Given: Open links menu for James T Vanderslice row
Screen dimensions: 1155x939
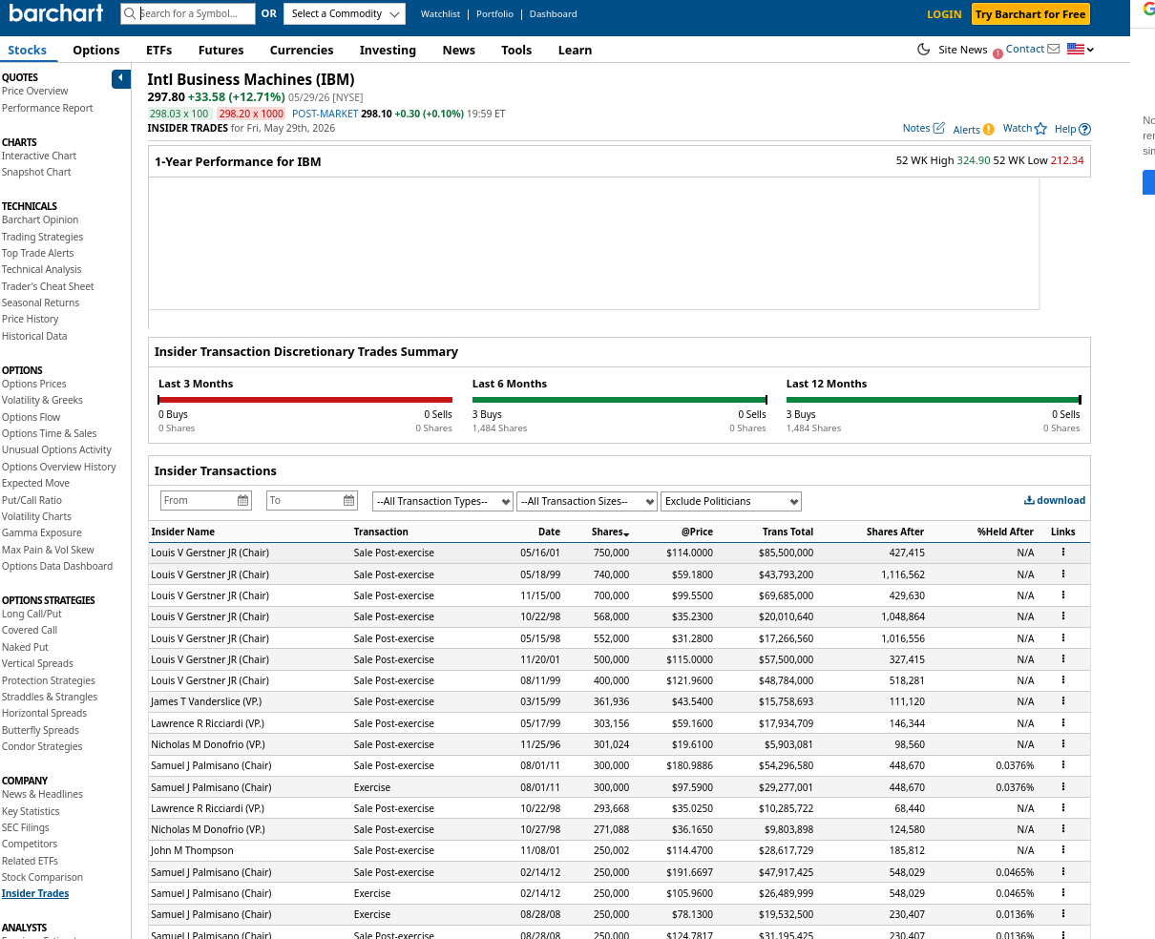Looking at the screenshot, I should click(x=1062, y=701).
